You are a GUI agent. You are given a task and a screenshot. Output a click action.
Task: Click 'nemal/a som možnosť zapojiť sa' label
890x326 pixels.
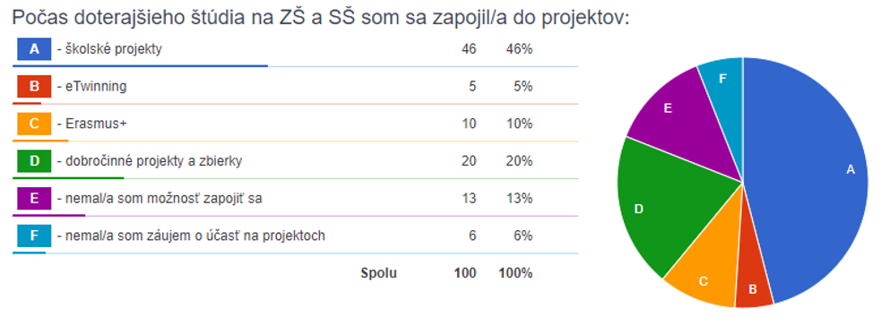[x=160, y=199]
